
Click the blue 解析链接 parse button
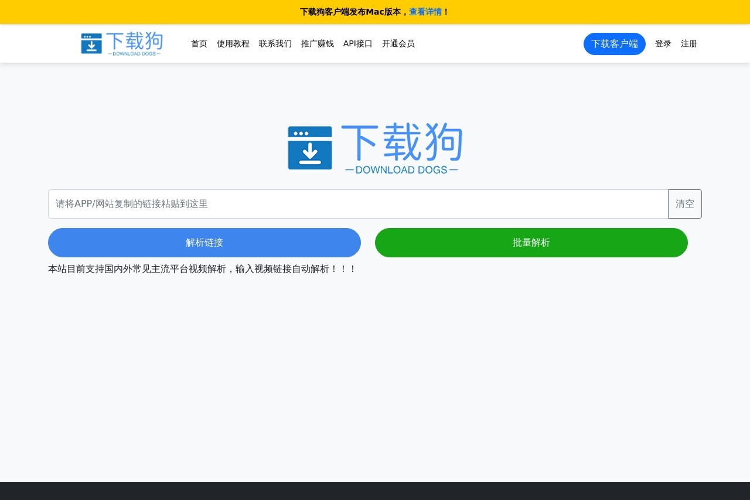[204, 242]
